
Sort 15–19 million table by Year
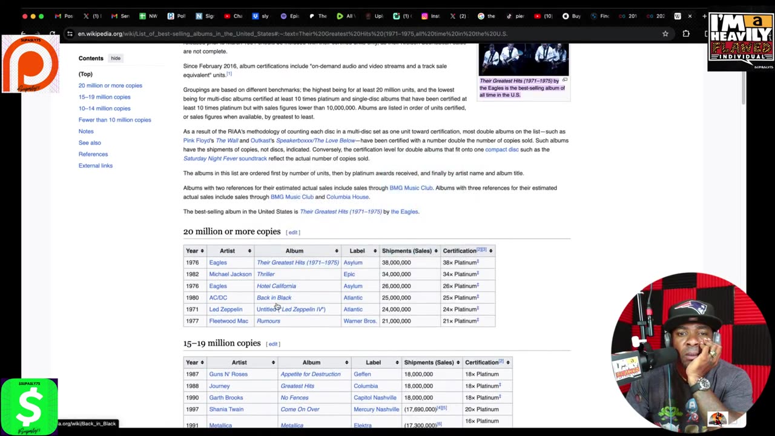(196, 362)
